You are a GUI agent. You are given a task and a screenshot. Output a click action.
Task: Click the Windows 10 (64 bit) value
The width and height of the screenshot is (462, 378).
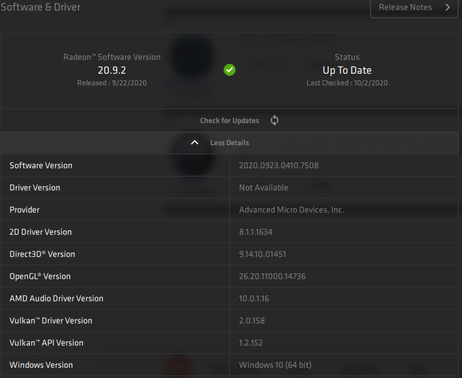point(275,365)
